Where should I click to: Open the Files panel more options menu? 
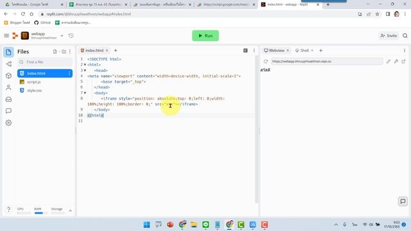click(70, 51)
